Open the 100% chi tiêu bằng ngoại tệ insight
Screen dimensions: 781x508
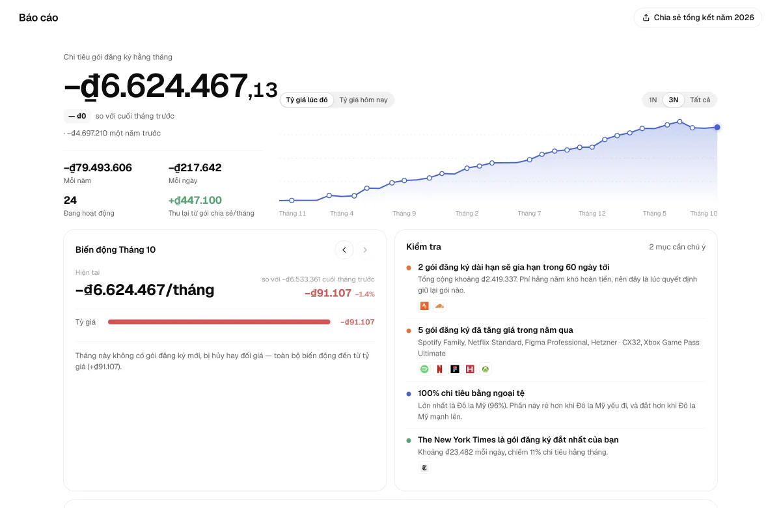(471, 393)
